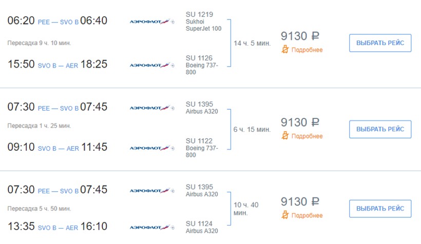
Task: Click the Aeroflot logo beside flight SU 1219
Action: click(x=152, y=22)
